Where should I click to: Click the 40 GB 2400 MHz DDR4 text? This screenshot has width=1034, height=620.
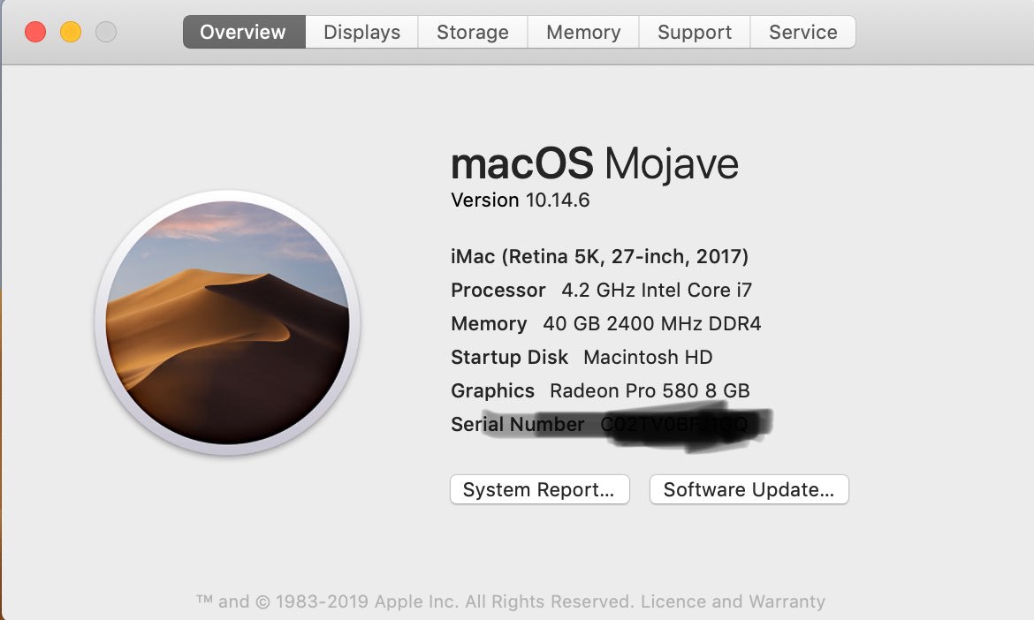(x=651, y=323)
